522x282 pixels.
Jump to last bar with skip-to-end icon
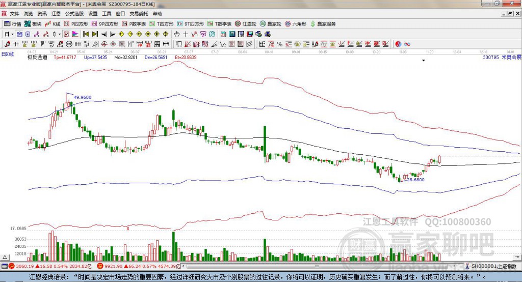(95, 34)
